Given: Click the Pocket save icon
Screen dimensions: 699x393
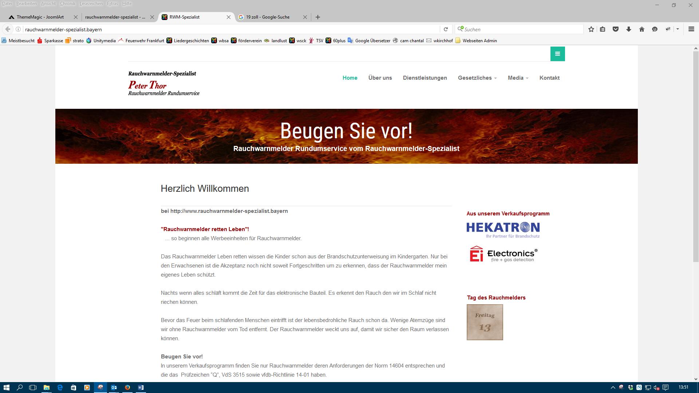Looking at the screenshot, I should click(x=616, y=29).
